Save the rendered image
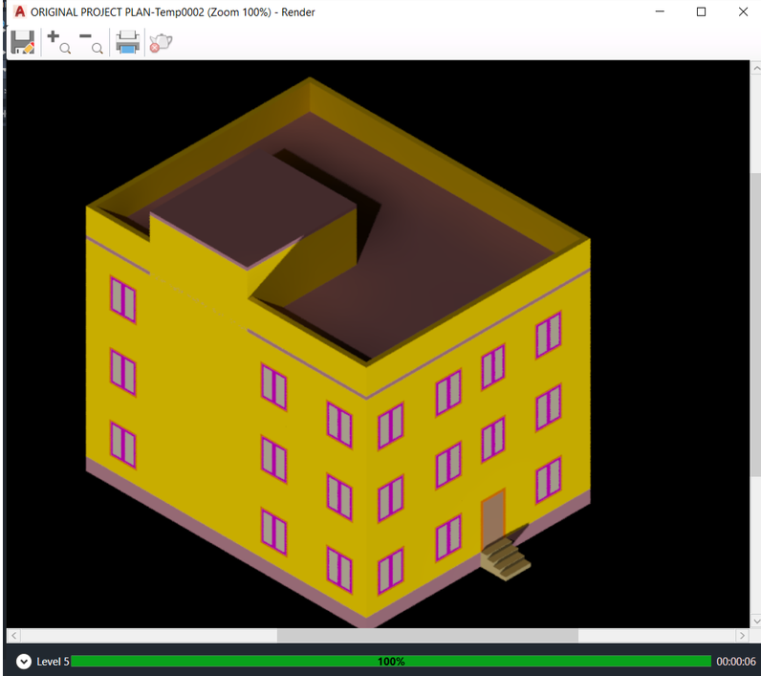Viewport: 761px width, 676px height. coord(22,42)
